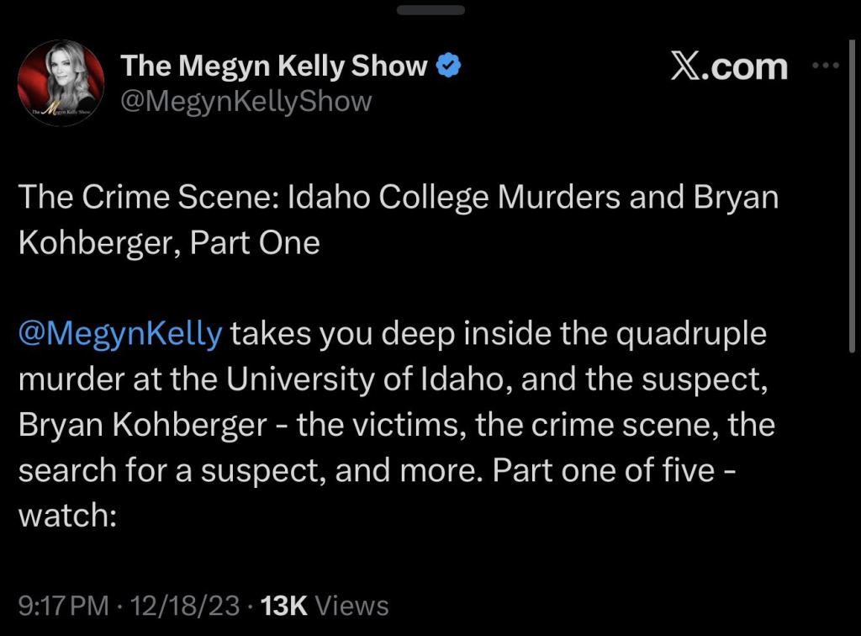Click the X.com logo
Screen dimensions: 861x636
tap(729, 67)
